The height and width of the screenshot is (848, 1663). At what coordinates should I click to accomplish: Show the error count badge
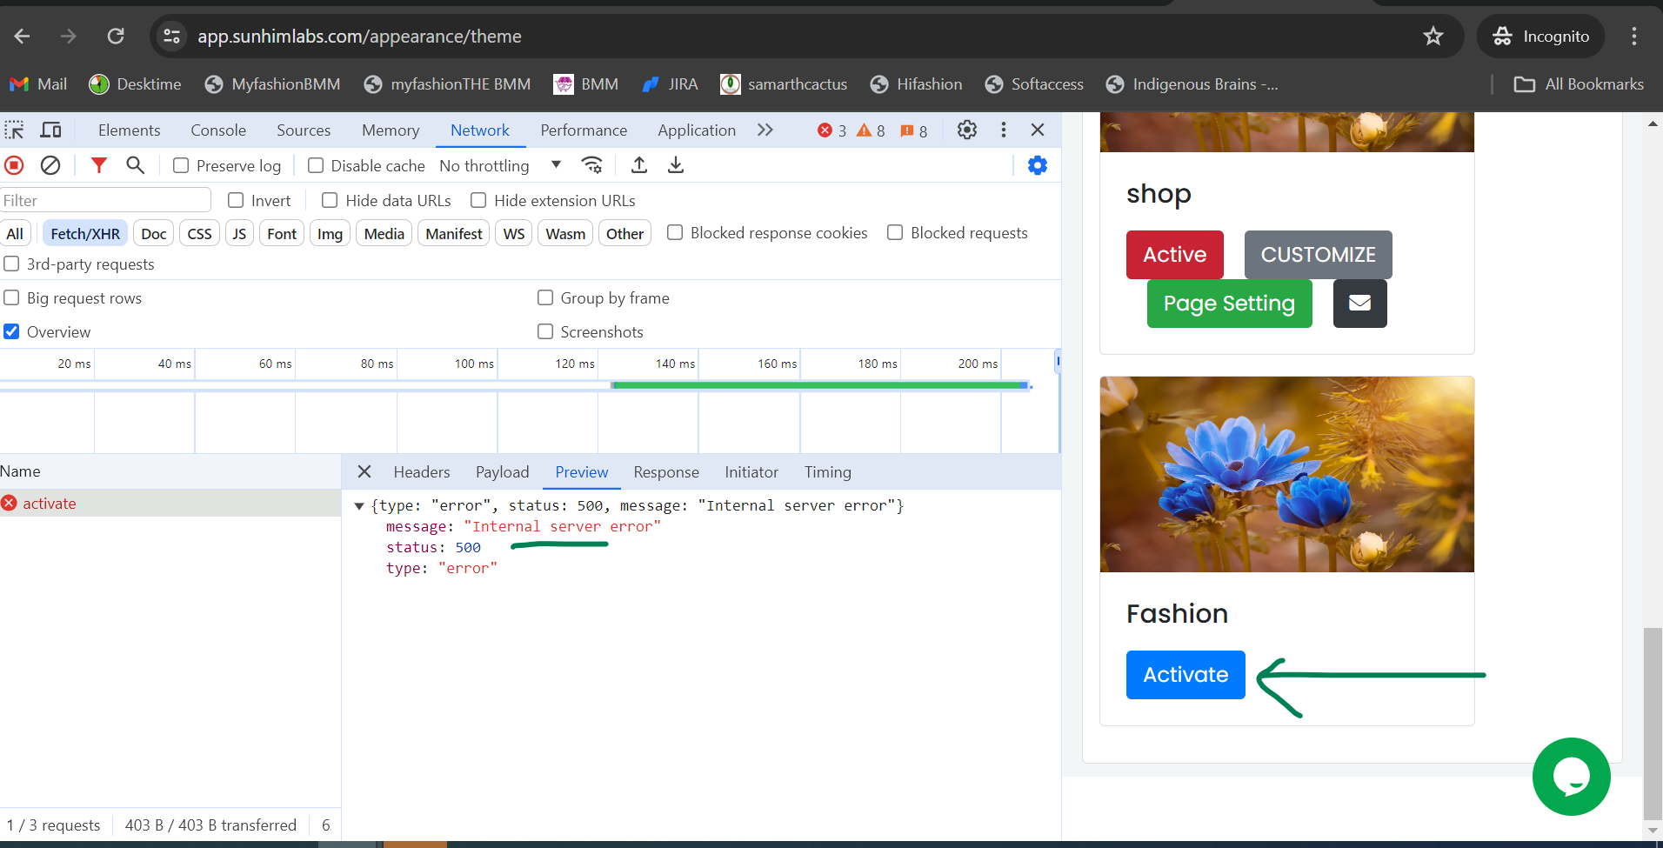click(x=832, y=130)
